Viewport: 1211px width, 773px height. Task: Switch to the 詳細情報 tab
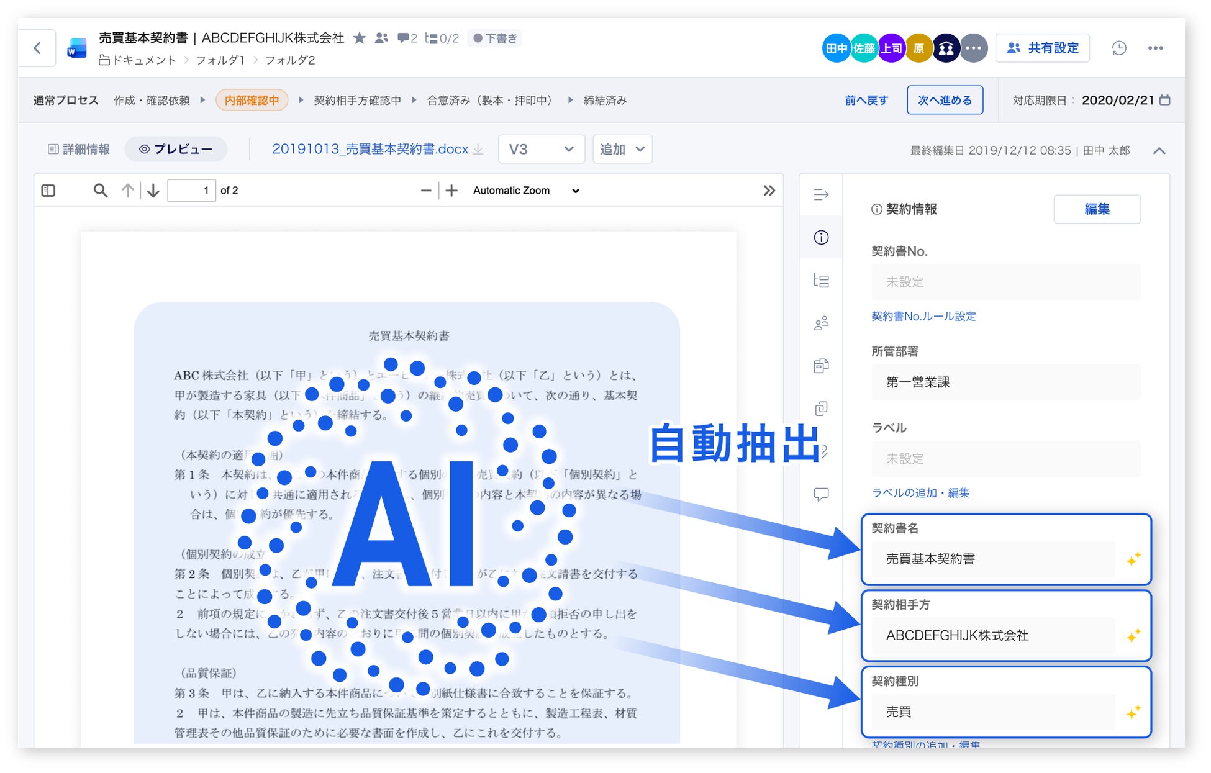[79, 149]
